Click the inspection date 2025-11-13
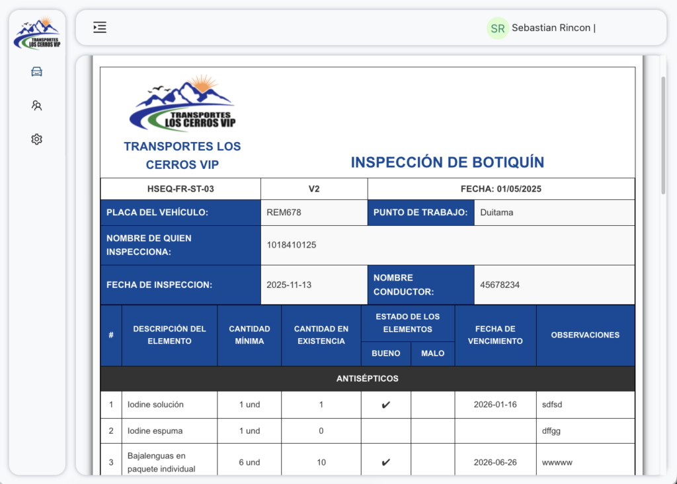 tap(289, 285)
